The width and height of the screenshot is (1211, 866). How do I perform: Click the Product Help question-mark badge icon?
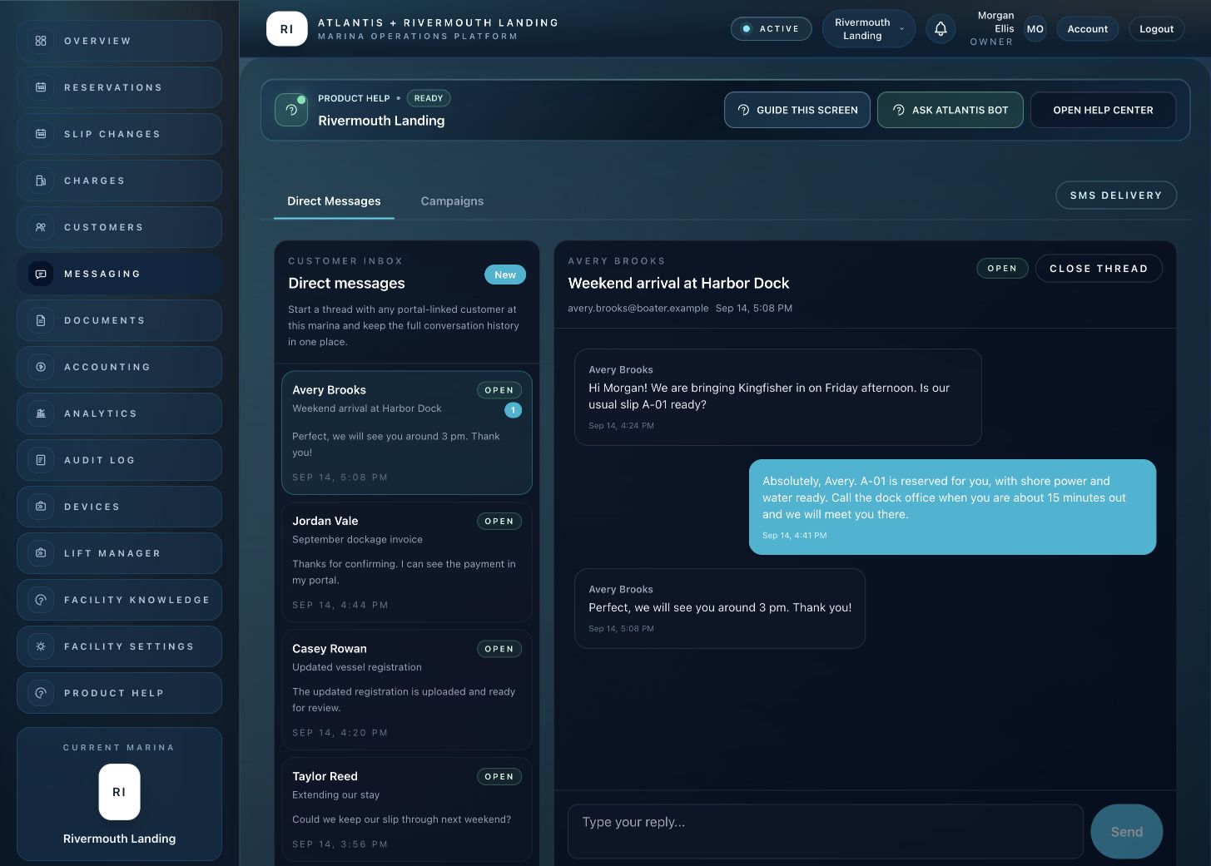click(x=291, y=110)
